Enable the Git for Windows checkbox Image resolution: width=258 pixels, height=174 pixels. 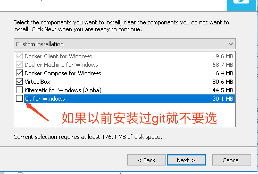[x=19, y=99]
